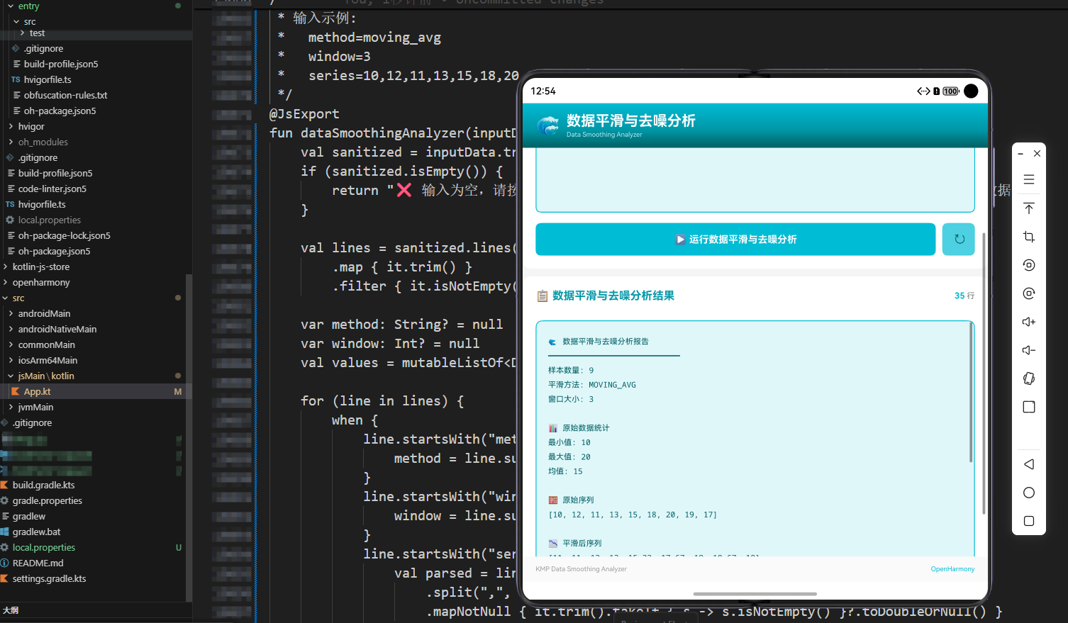Viewport: 1068px width, 623px height.
Task: Expand the iosArm64Main folder
Action: (x=11, y=360)
